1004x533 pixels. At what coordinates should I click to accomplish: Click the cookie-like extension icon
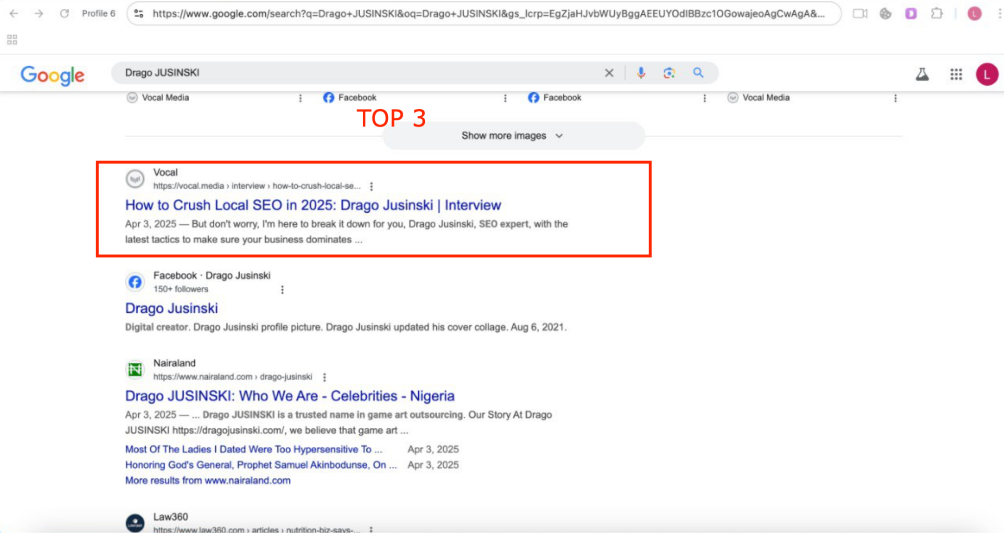[x=885, y=14]
